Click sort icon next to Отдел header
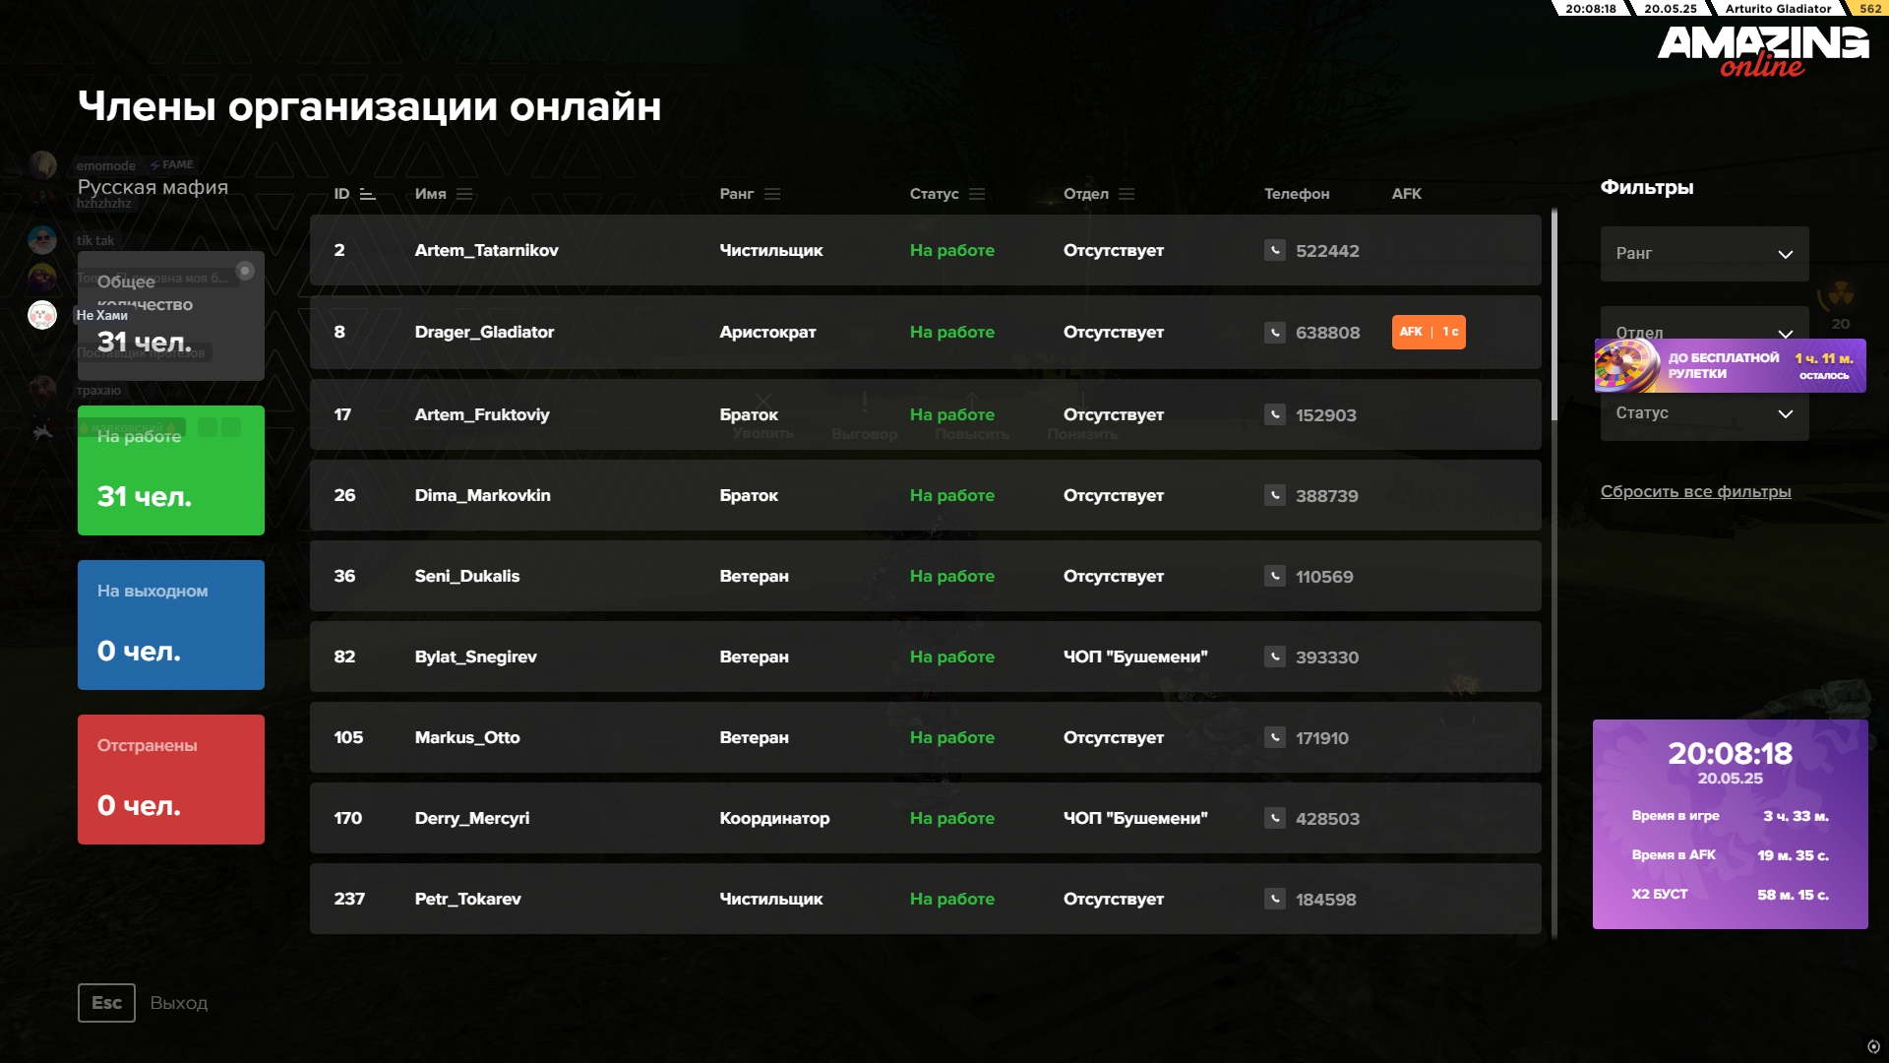The width and height of the screenshot is (1889, 1063). (1127, 194)
